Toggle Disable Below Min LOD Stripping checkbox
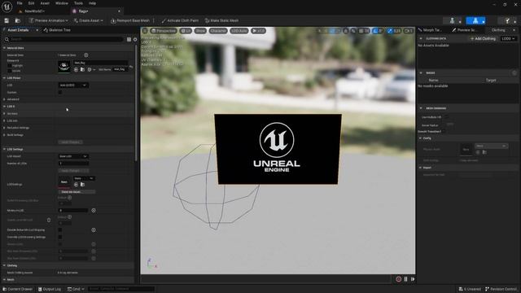The image size is (521, 293). tap(60, 230)
